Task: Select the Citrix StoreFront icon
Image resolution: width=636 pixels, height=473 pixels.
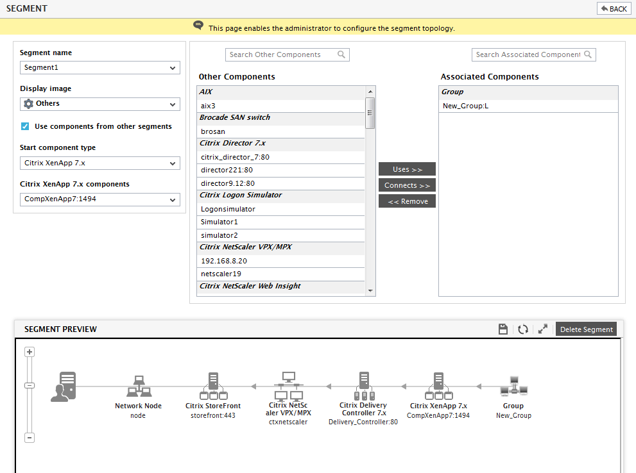Action: tap(213, 386)
